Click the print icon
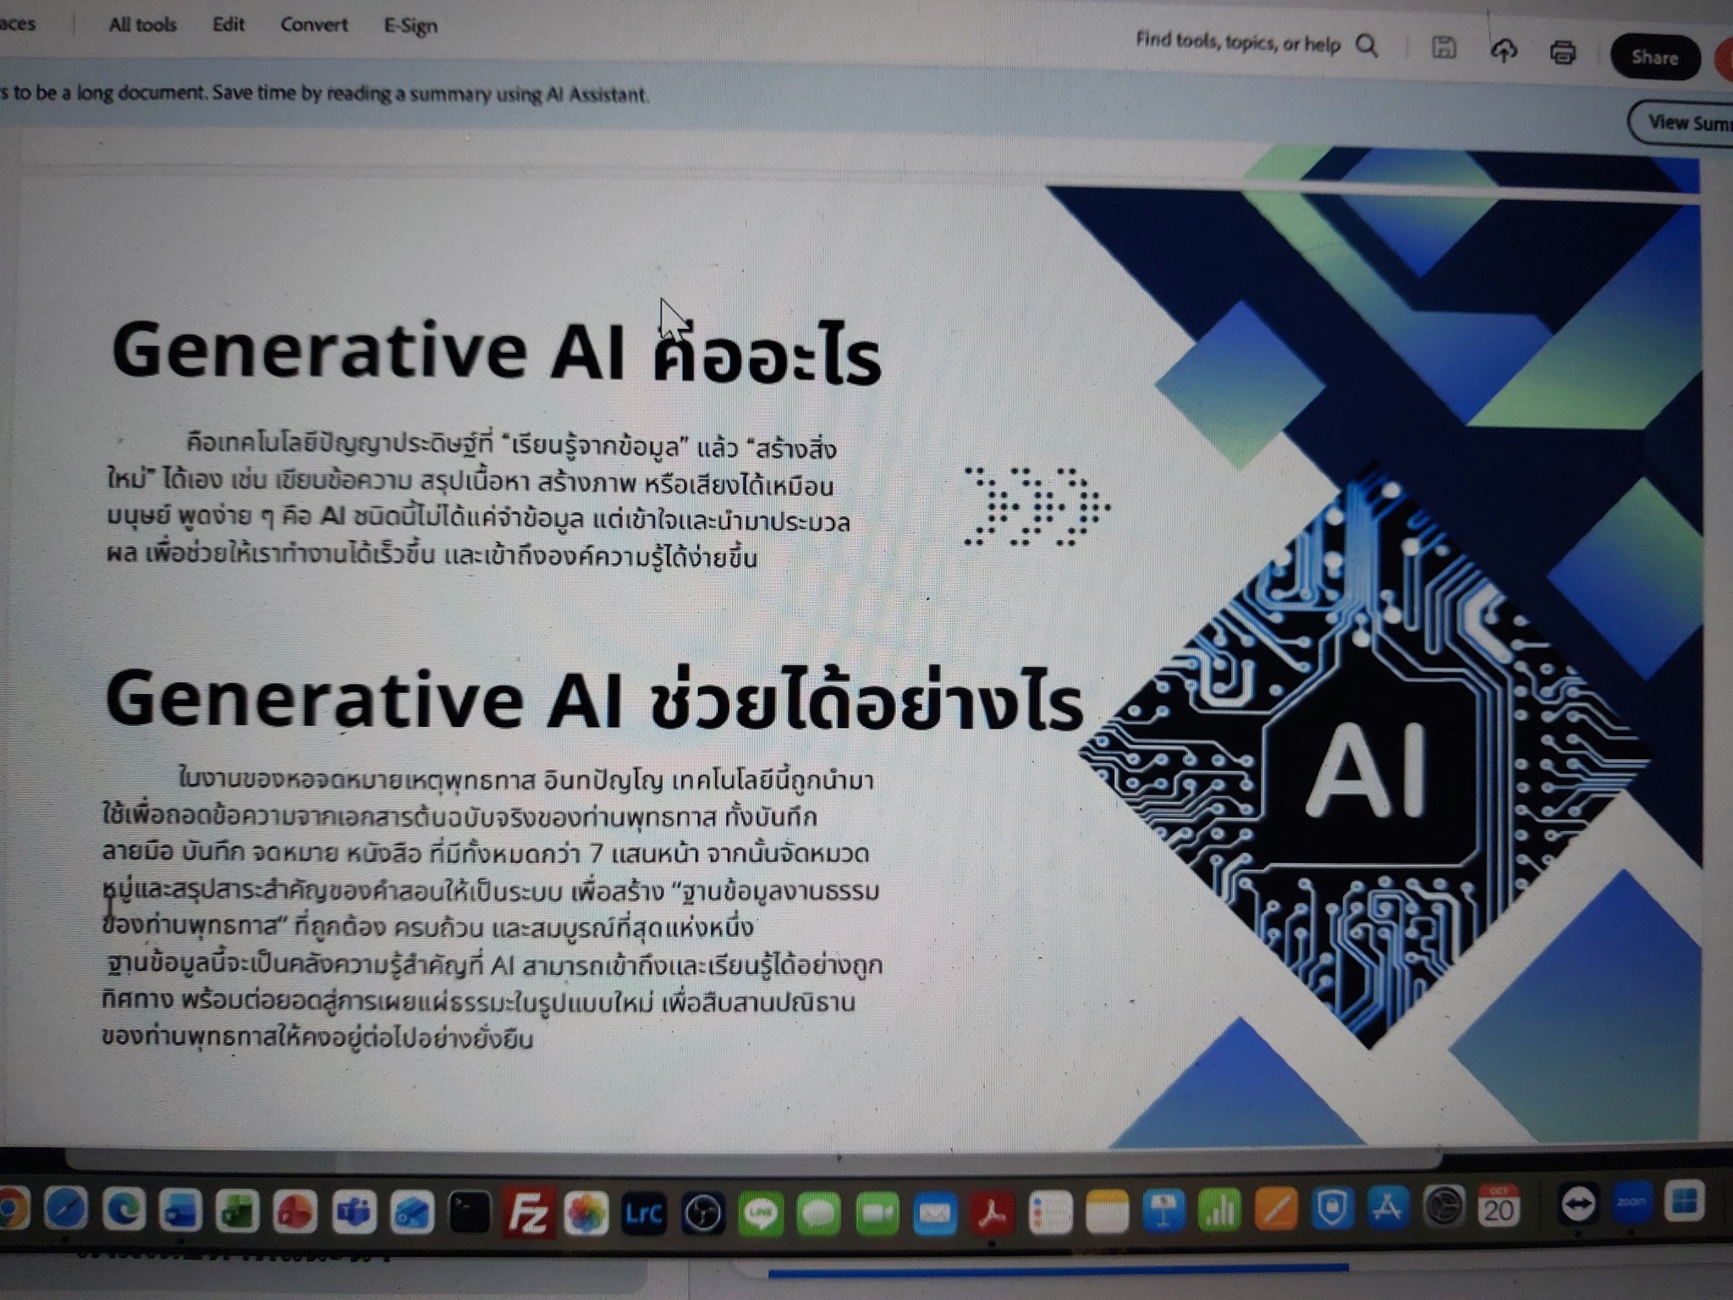 coord(1562,52)
